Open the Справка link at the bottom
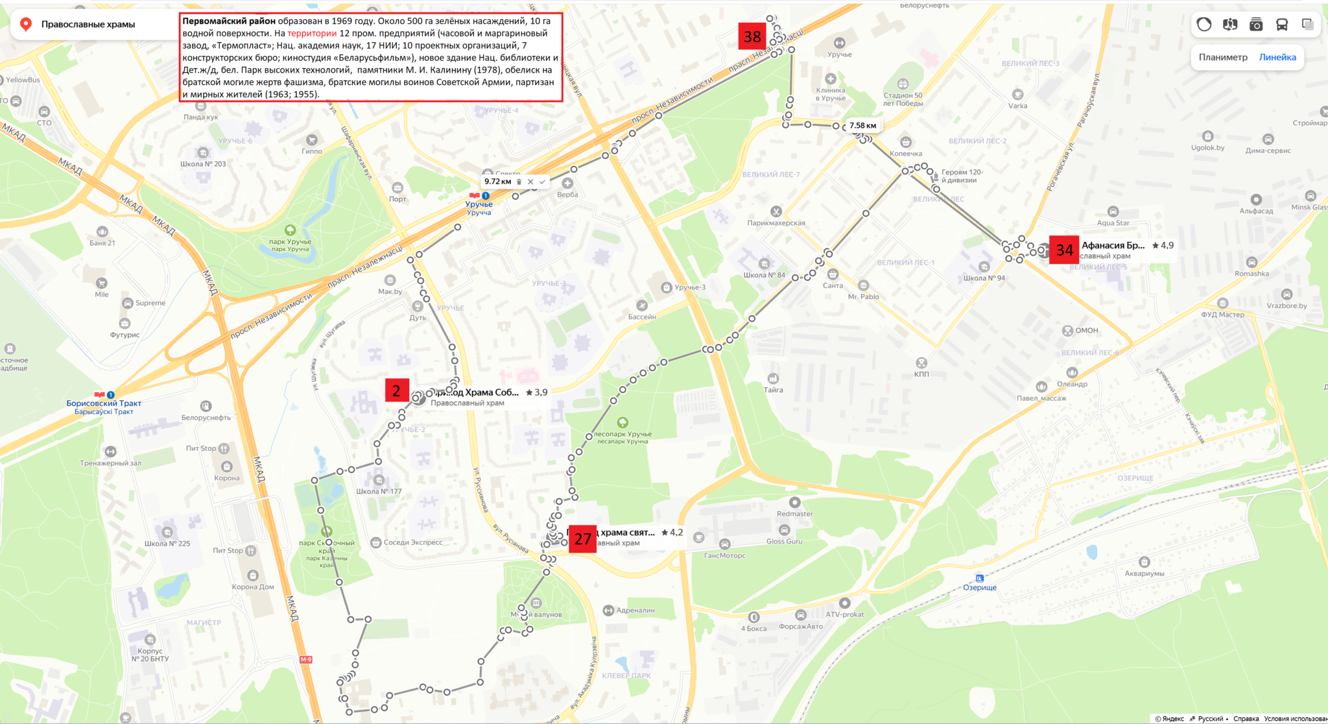 coord(1246,718)
